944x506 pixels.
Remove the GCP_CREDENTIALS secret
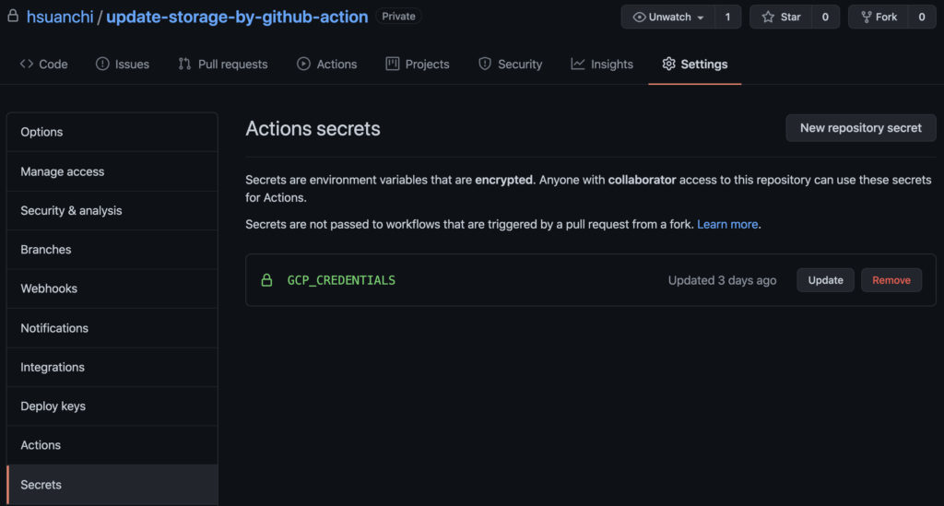[891, 280]
